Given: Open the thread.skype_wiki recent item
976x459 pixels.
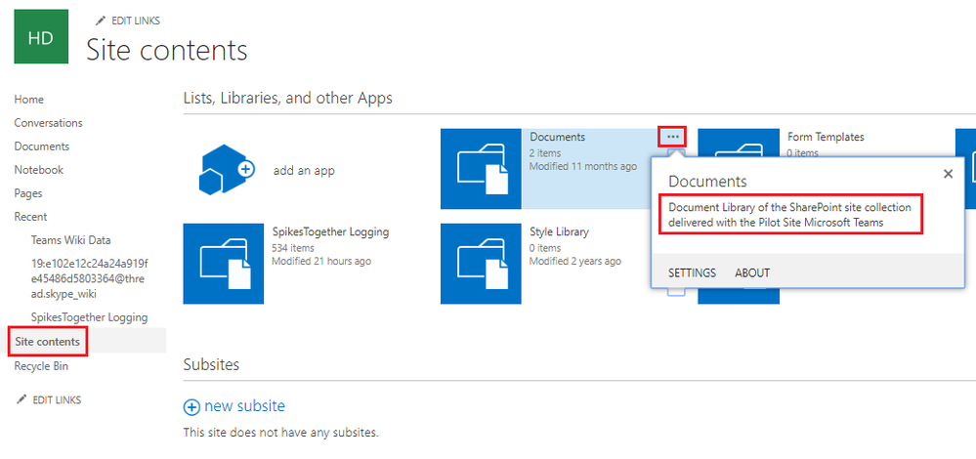Looking at the screenshot, I should tap(89, 278).
